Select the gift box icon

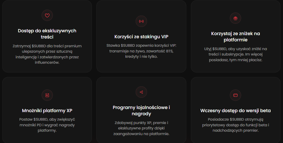(236, 18)
